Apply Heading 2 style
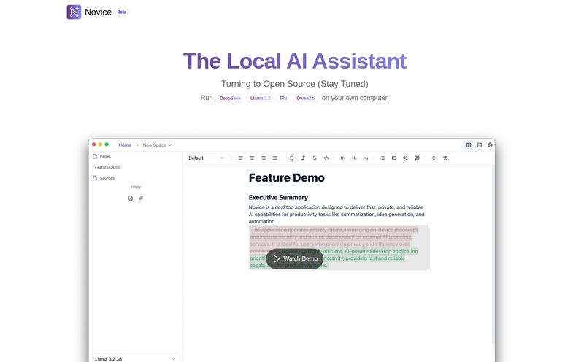Screen dimensions: 584x362 coord(354,158)
